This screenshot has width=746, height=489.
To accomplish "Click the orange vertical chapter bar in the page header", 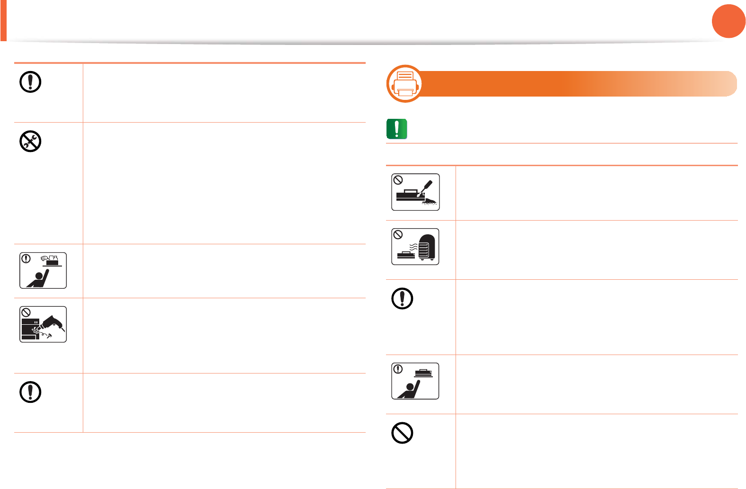I will pyautogui.click(x=3, y=20).
